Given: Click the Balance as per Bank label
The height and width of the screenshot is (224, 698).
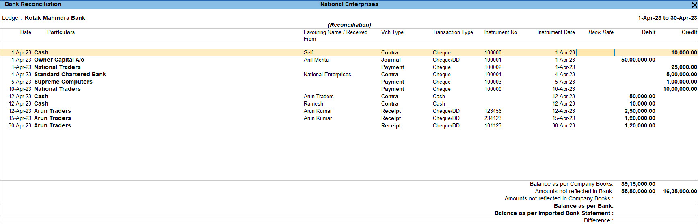Looking at the screenshot, I should (x=583, y=206).
